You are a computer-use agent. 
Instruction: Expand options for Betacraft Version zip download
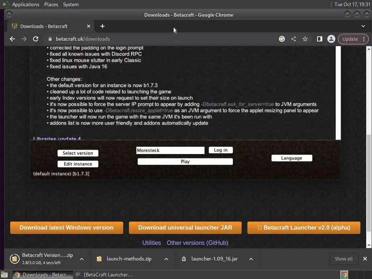pos(82,259)
